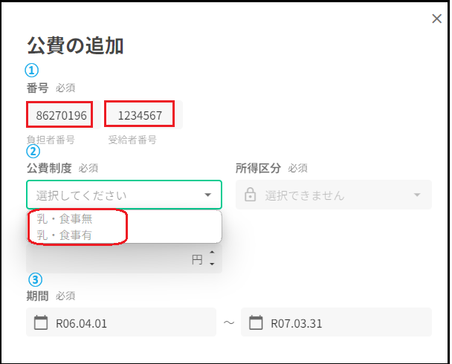Click the 公費制度 dropdown arrow
The width and height of the screenshot is (452, 364).
(x=207, y=195)
